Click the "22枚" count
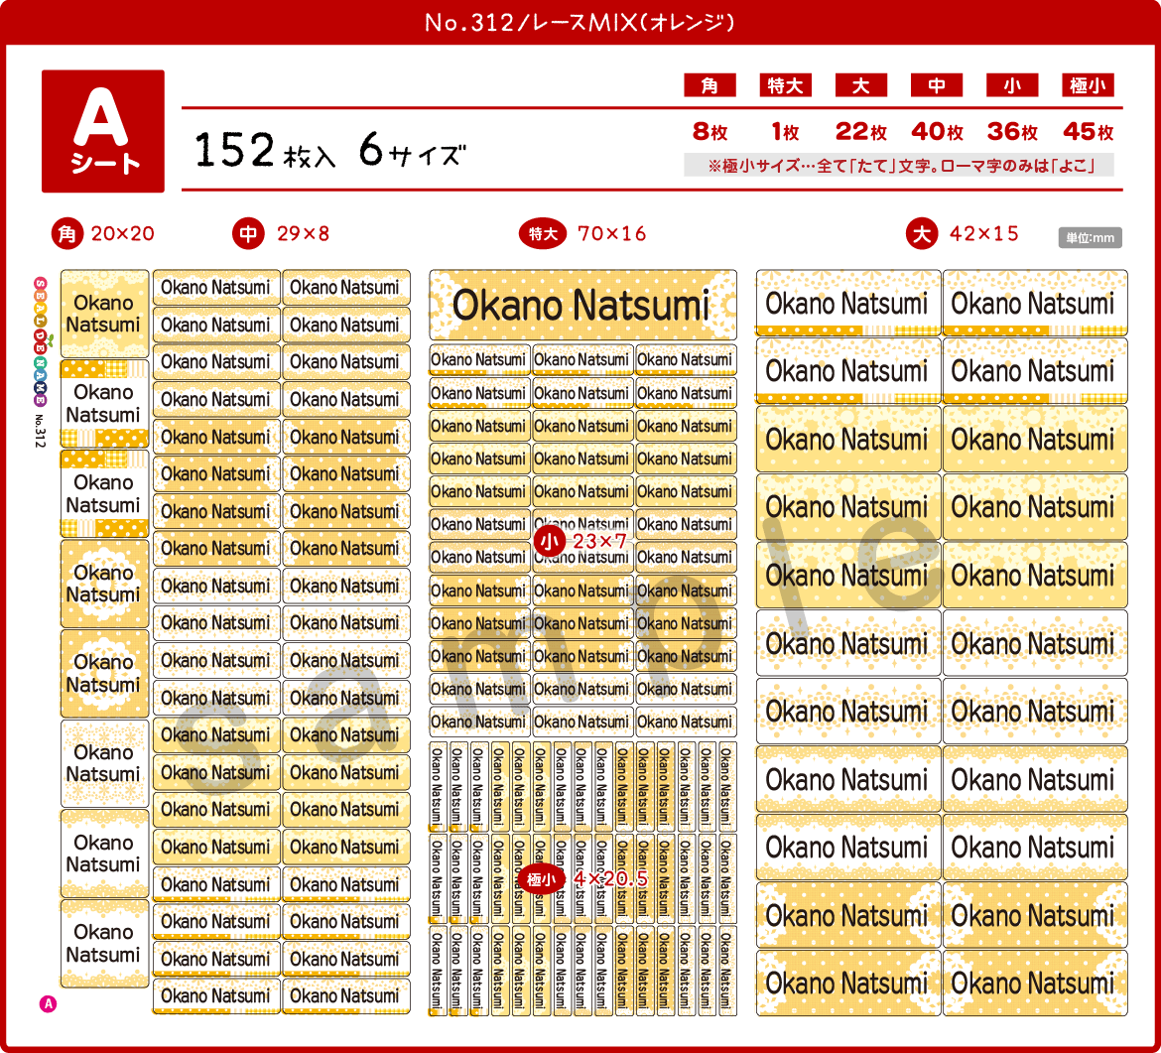Viewport: 1161px width, 1053px height. 860,132
